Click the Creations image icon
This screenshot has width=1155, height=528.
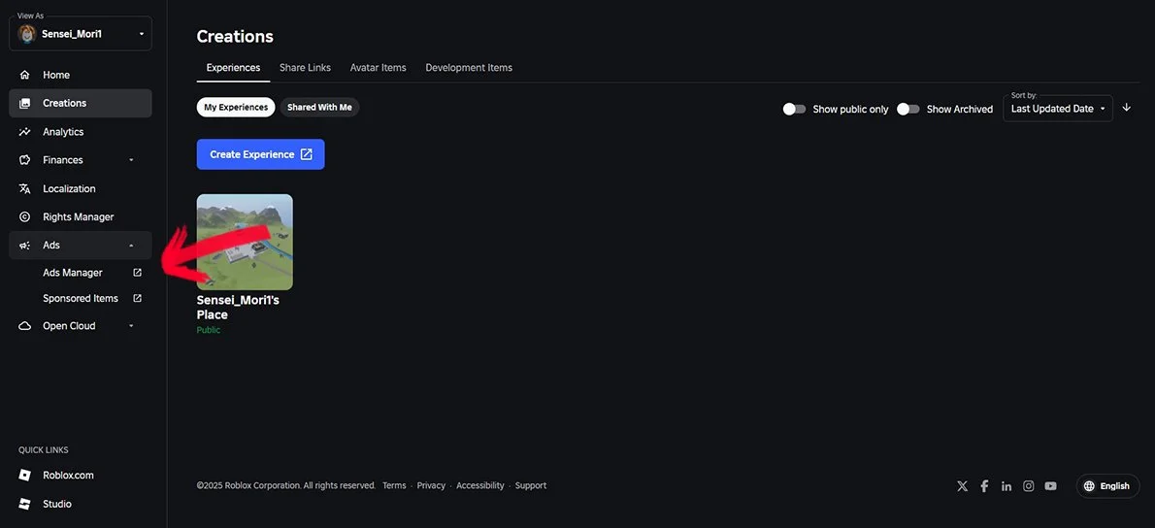tap(25, 104)
